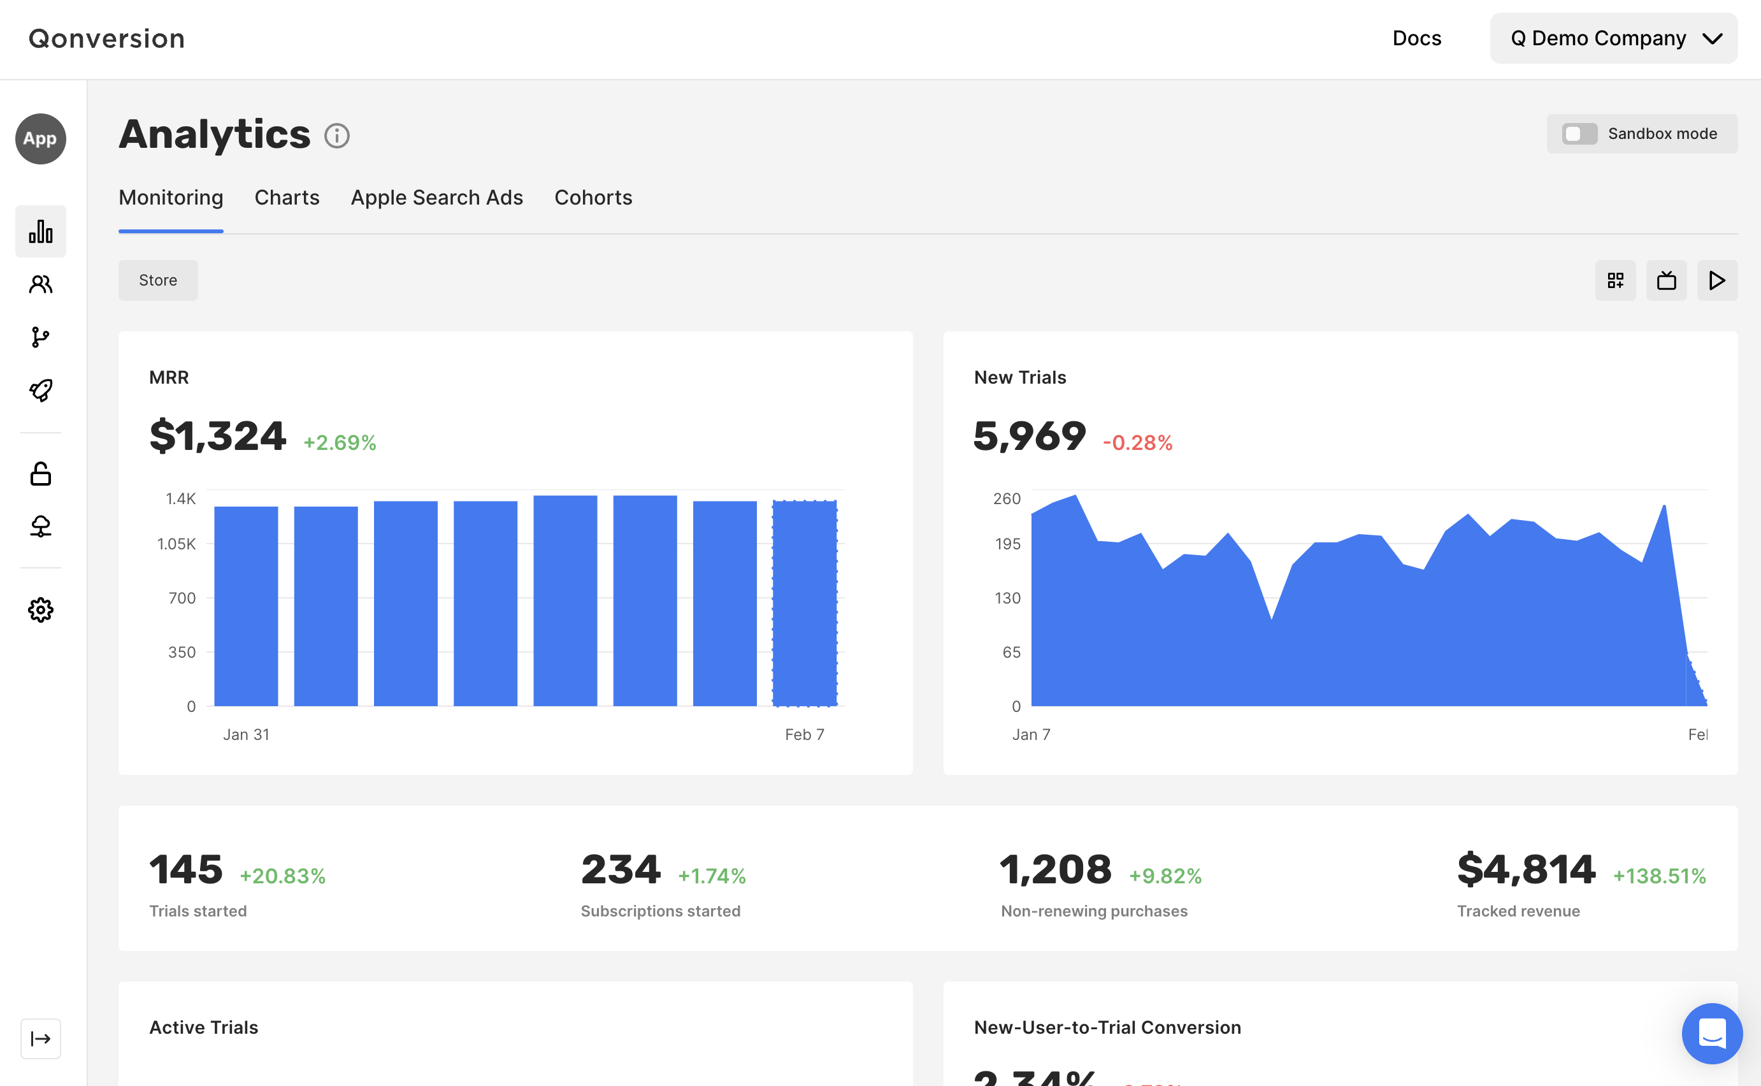Switch to the Cohorts tab
The height and width of the screenshot is (1086, 1761).
(x=593, y=198)
